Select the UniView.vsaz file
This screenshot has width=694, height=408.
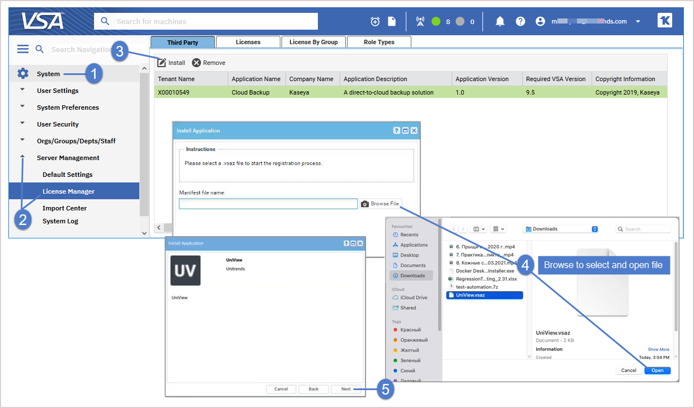(485, 295)
